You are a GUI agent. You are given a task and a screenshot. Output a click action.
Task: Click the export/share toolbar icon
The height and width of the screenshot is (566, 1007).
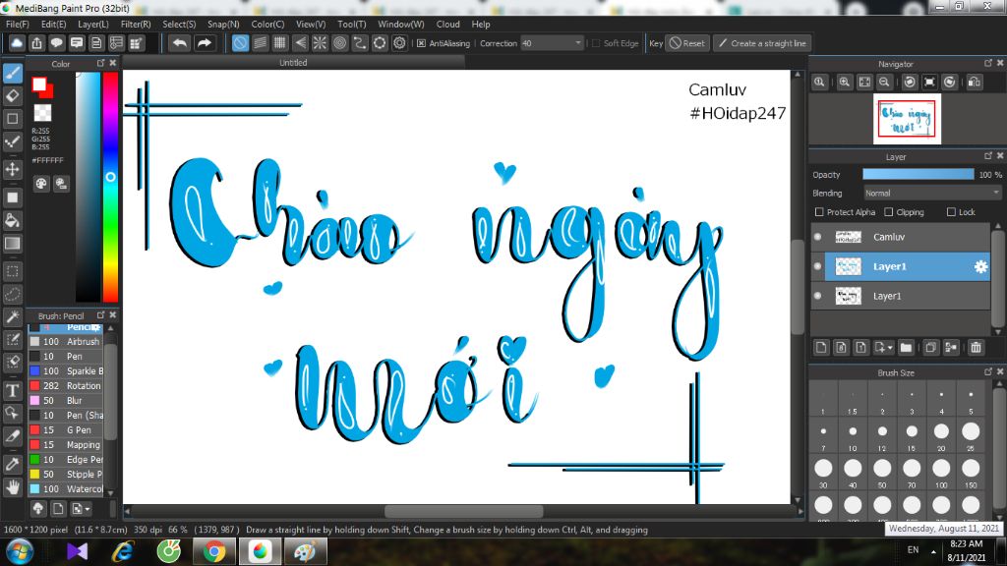(36, 43)
